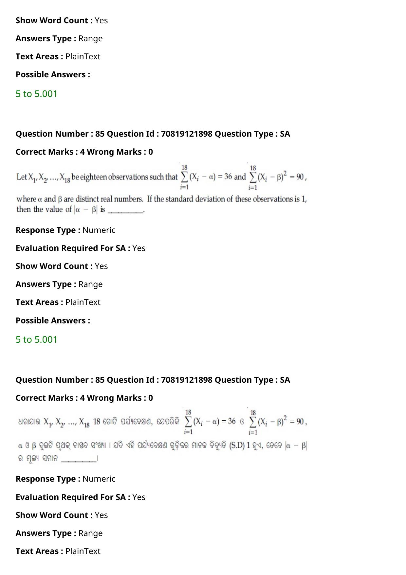Click first 'Correct Marks : 4 Wrong Marks : 0'

point(84,152)
